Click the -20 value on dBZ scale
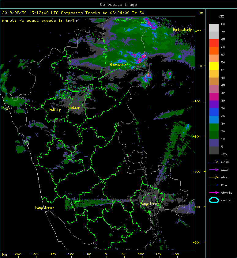The image size is (237, 258). pyautogui.click(x=224, y=154)
